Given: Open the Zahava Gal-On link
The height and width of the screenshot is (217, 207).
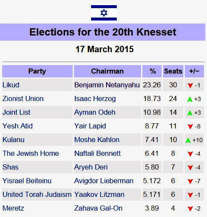Looking at the screenshot, I should (x=98, y=208).
